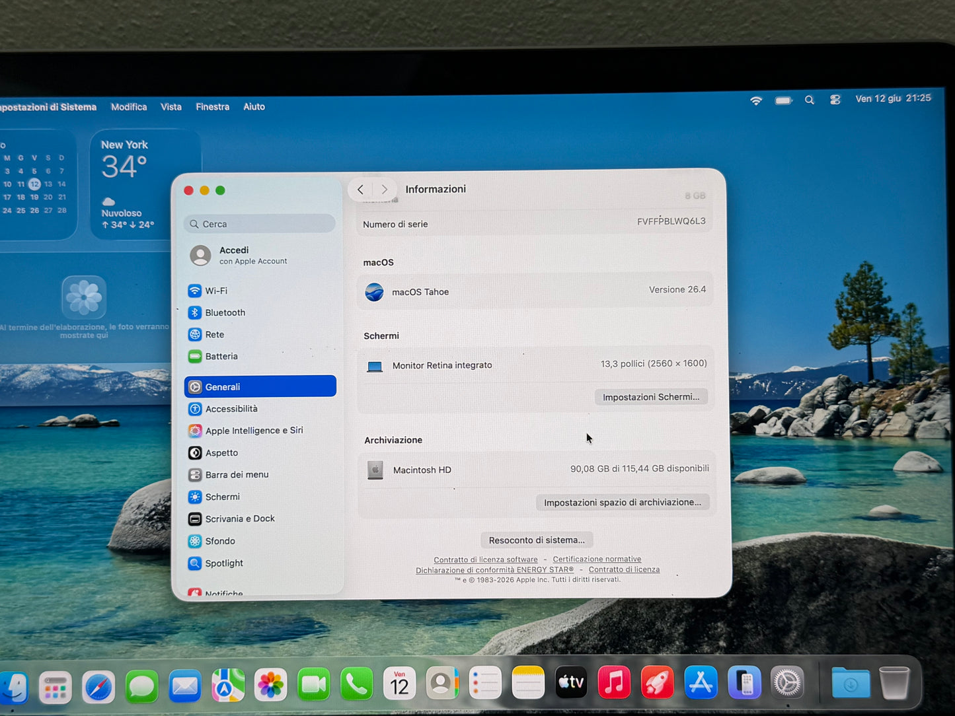Screen dimensions: 955x716
Task: Open the Certificazione normative link
Action: click(597, 559)
